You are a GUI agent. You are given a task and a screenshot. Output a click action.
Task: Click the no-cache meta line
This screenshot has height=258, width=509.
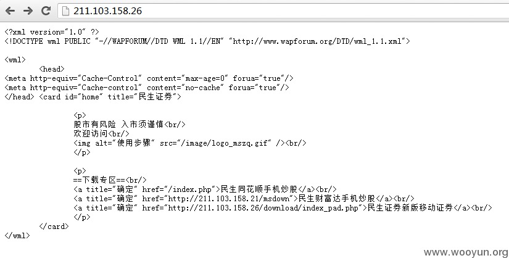[147, 88]
